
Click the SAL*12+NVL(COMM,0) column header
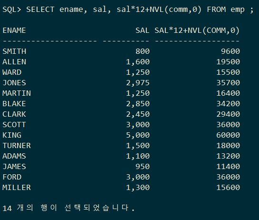[x=197, y=30]
